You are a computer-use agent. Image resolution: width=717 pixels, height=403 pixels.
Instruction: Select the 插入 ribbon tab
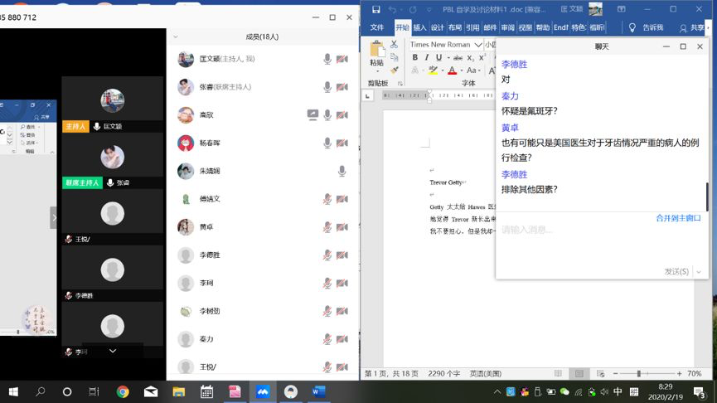coord(419,27)
